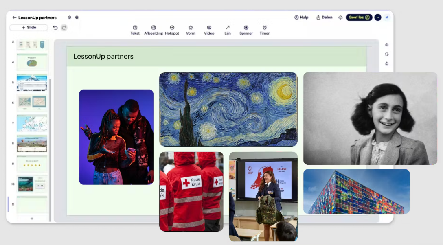Screen dimensions: 443x245
Task: Select the Starry Night painting image
Action: coord(228,109)
